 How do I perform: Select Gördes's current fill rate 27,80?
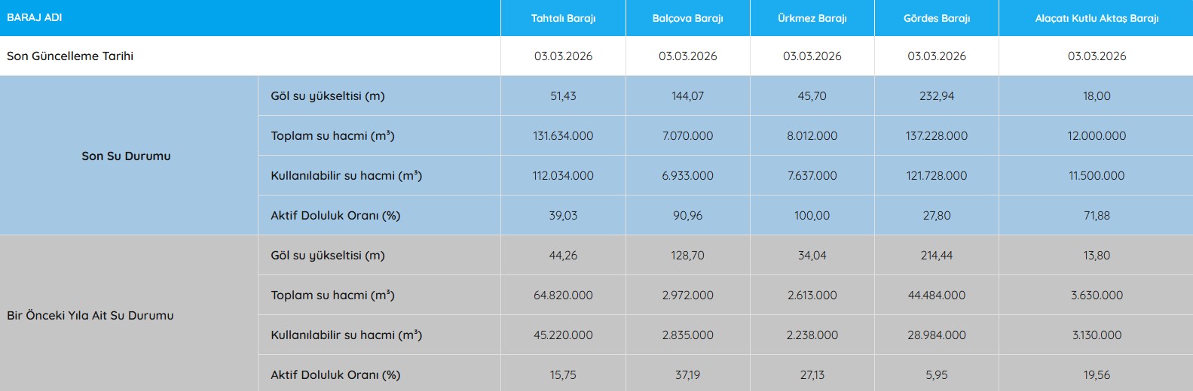pos(936,216)
